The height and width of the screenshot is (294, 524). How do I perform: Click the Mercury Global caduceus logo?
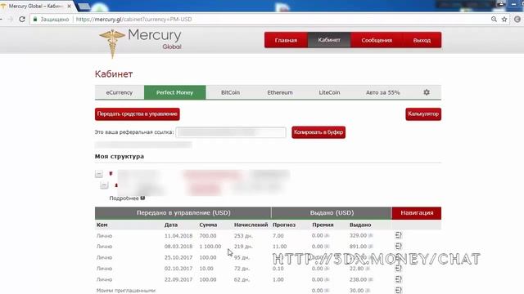pyautogui.click(x=140, y=43)
